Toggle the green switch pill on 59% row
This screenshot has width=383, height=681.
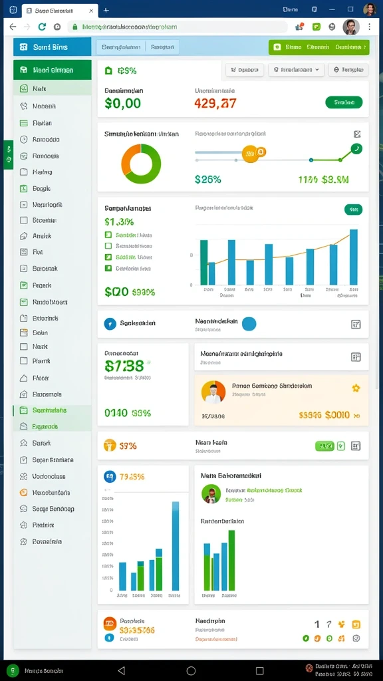[324, 446]
